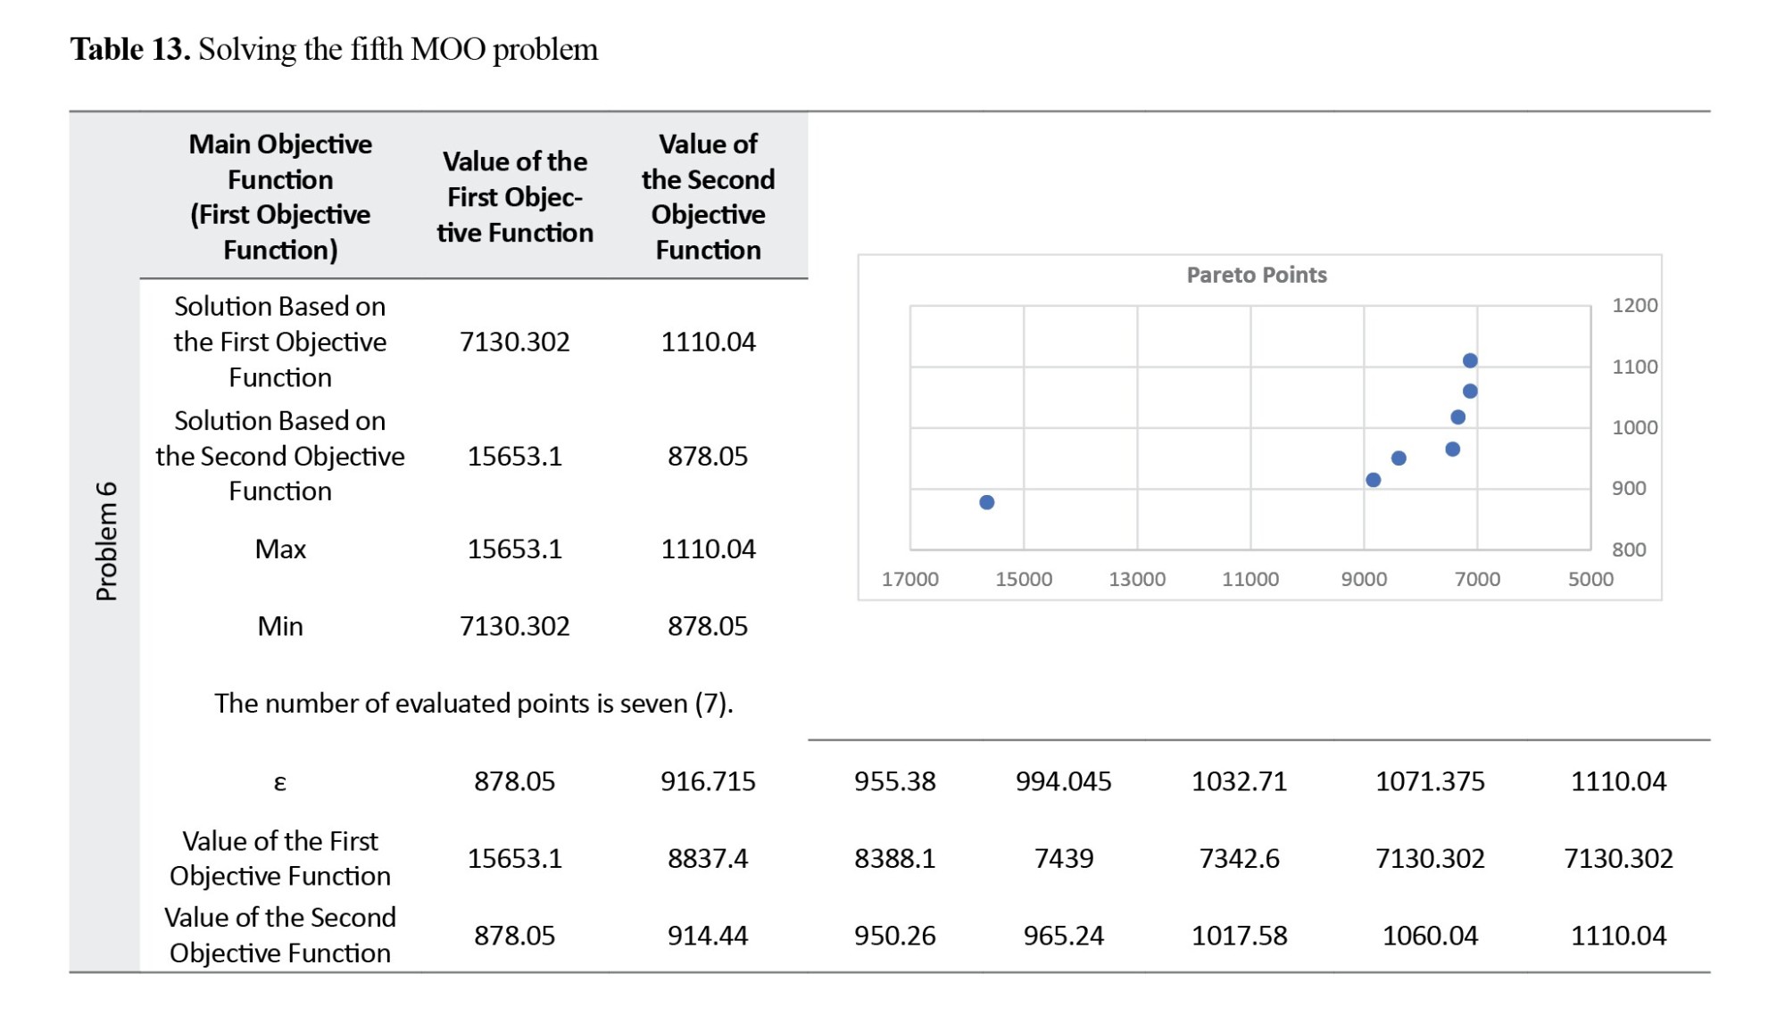The image size is (1785, 1023).
Task: Click the ε value 955.38
Action: coord(895,781)
